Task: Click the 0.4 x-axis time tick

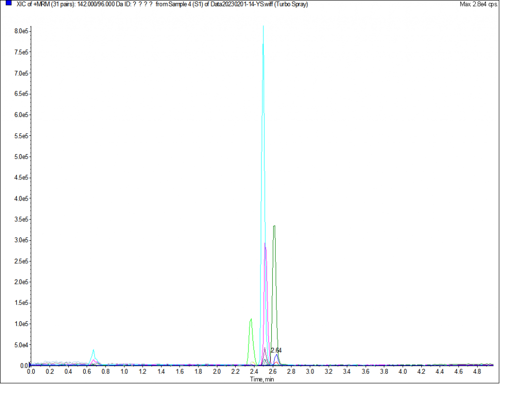Action: 68,372
